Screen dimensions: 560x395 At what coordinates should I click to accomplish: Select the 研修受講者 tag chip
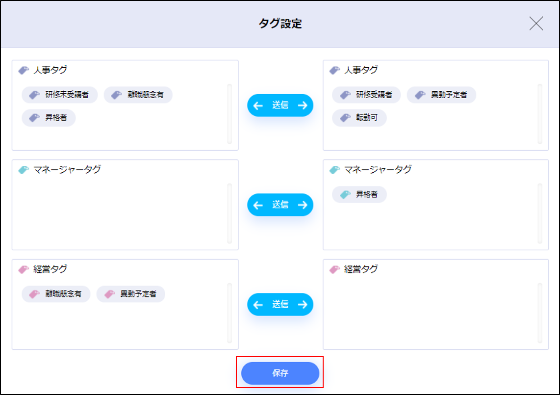pos(366,95)
